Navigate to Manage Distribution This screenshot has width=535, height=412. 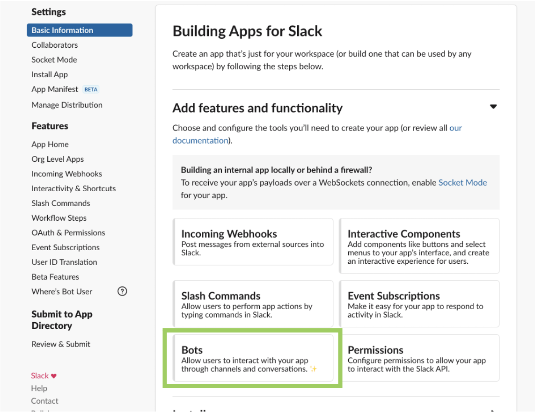coord(67,105)
